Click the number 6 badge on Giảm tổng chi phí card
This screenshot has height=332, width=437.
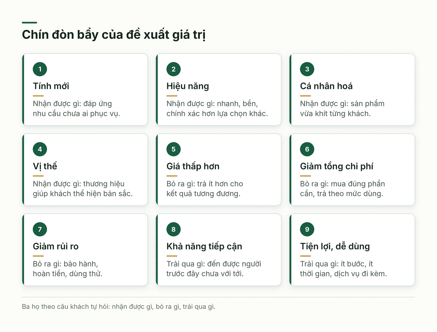[307, 149]
